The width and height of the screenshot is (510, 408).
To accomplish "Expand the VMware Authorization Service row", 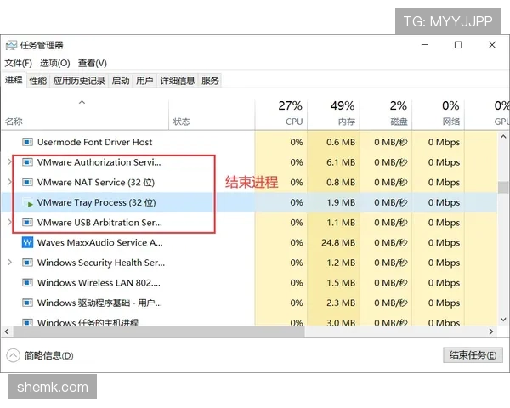I will (x=9, y=161).
